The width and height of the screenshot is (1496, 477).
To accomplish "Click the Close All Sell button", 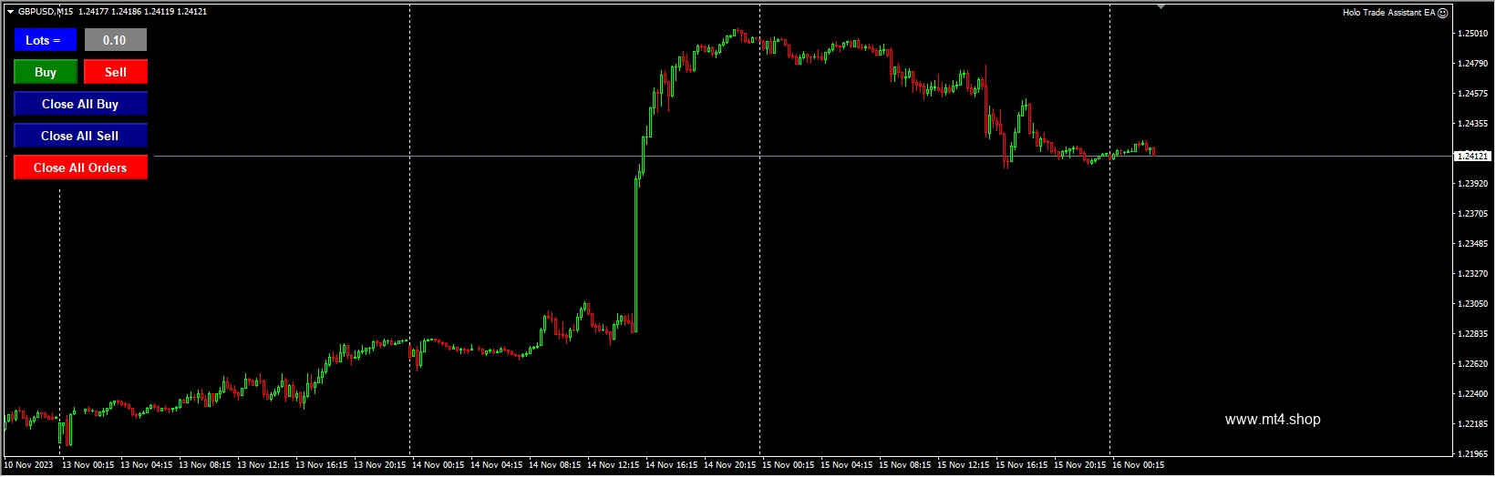I will click(x=80, y=136).
